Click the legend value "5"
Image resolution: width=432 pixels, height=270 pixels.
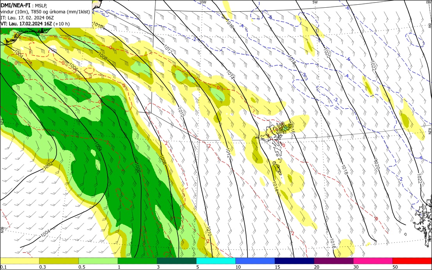point(198,267)
